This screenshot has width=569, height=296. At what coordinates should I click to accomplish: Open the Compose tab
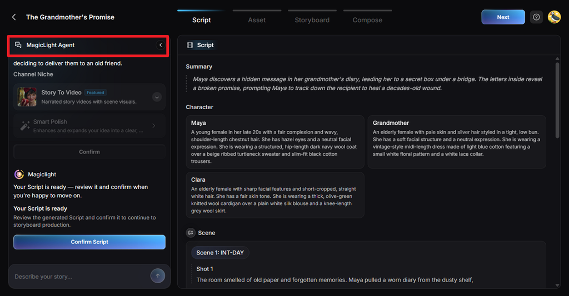(x=367, y=20)
